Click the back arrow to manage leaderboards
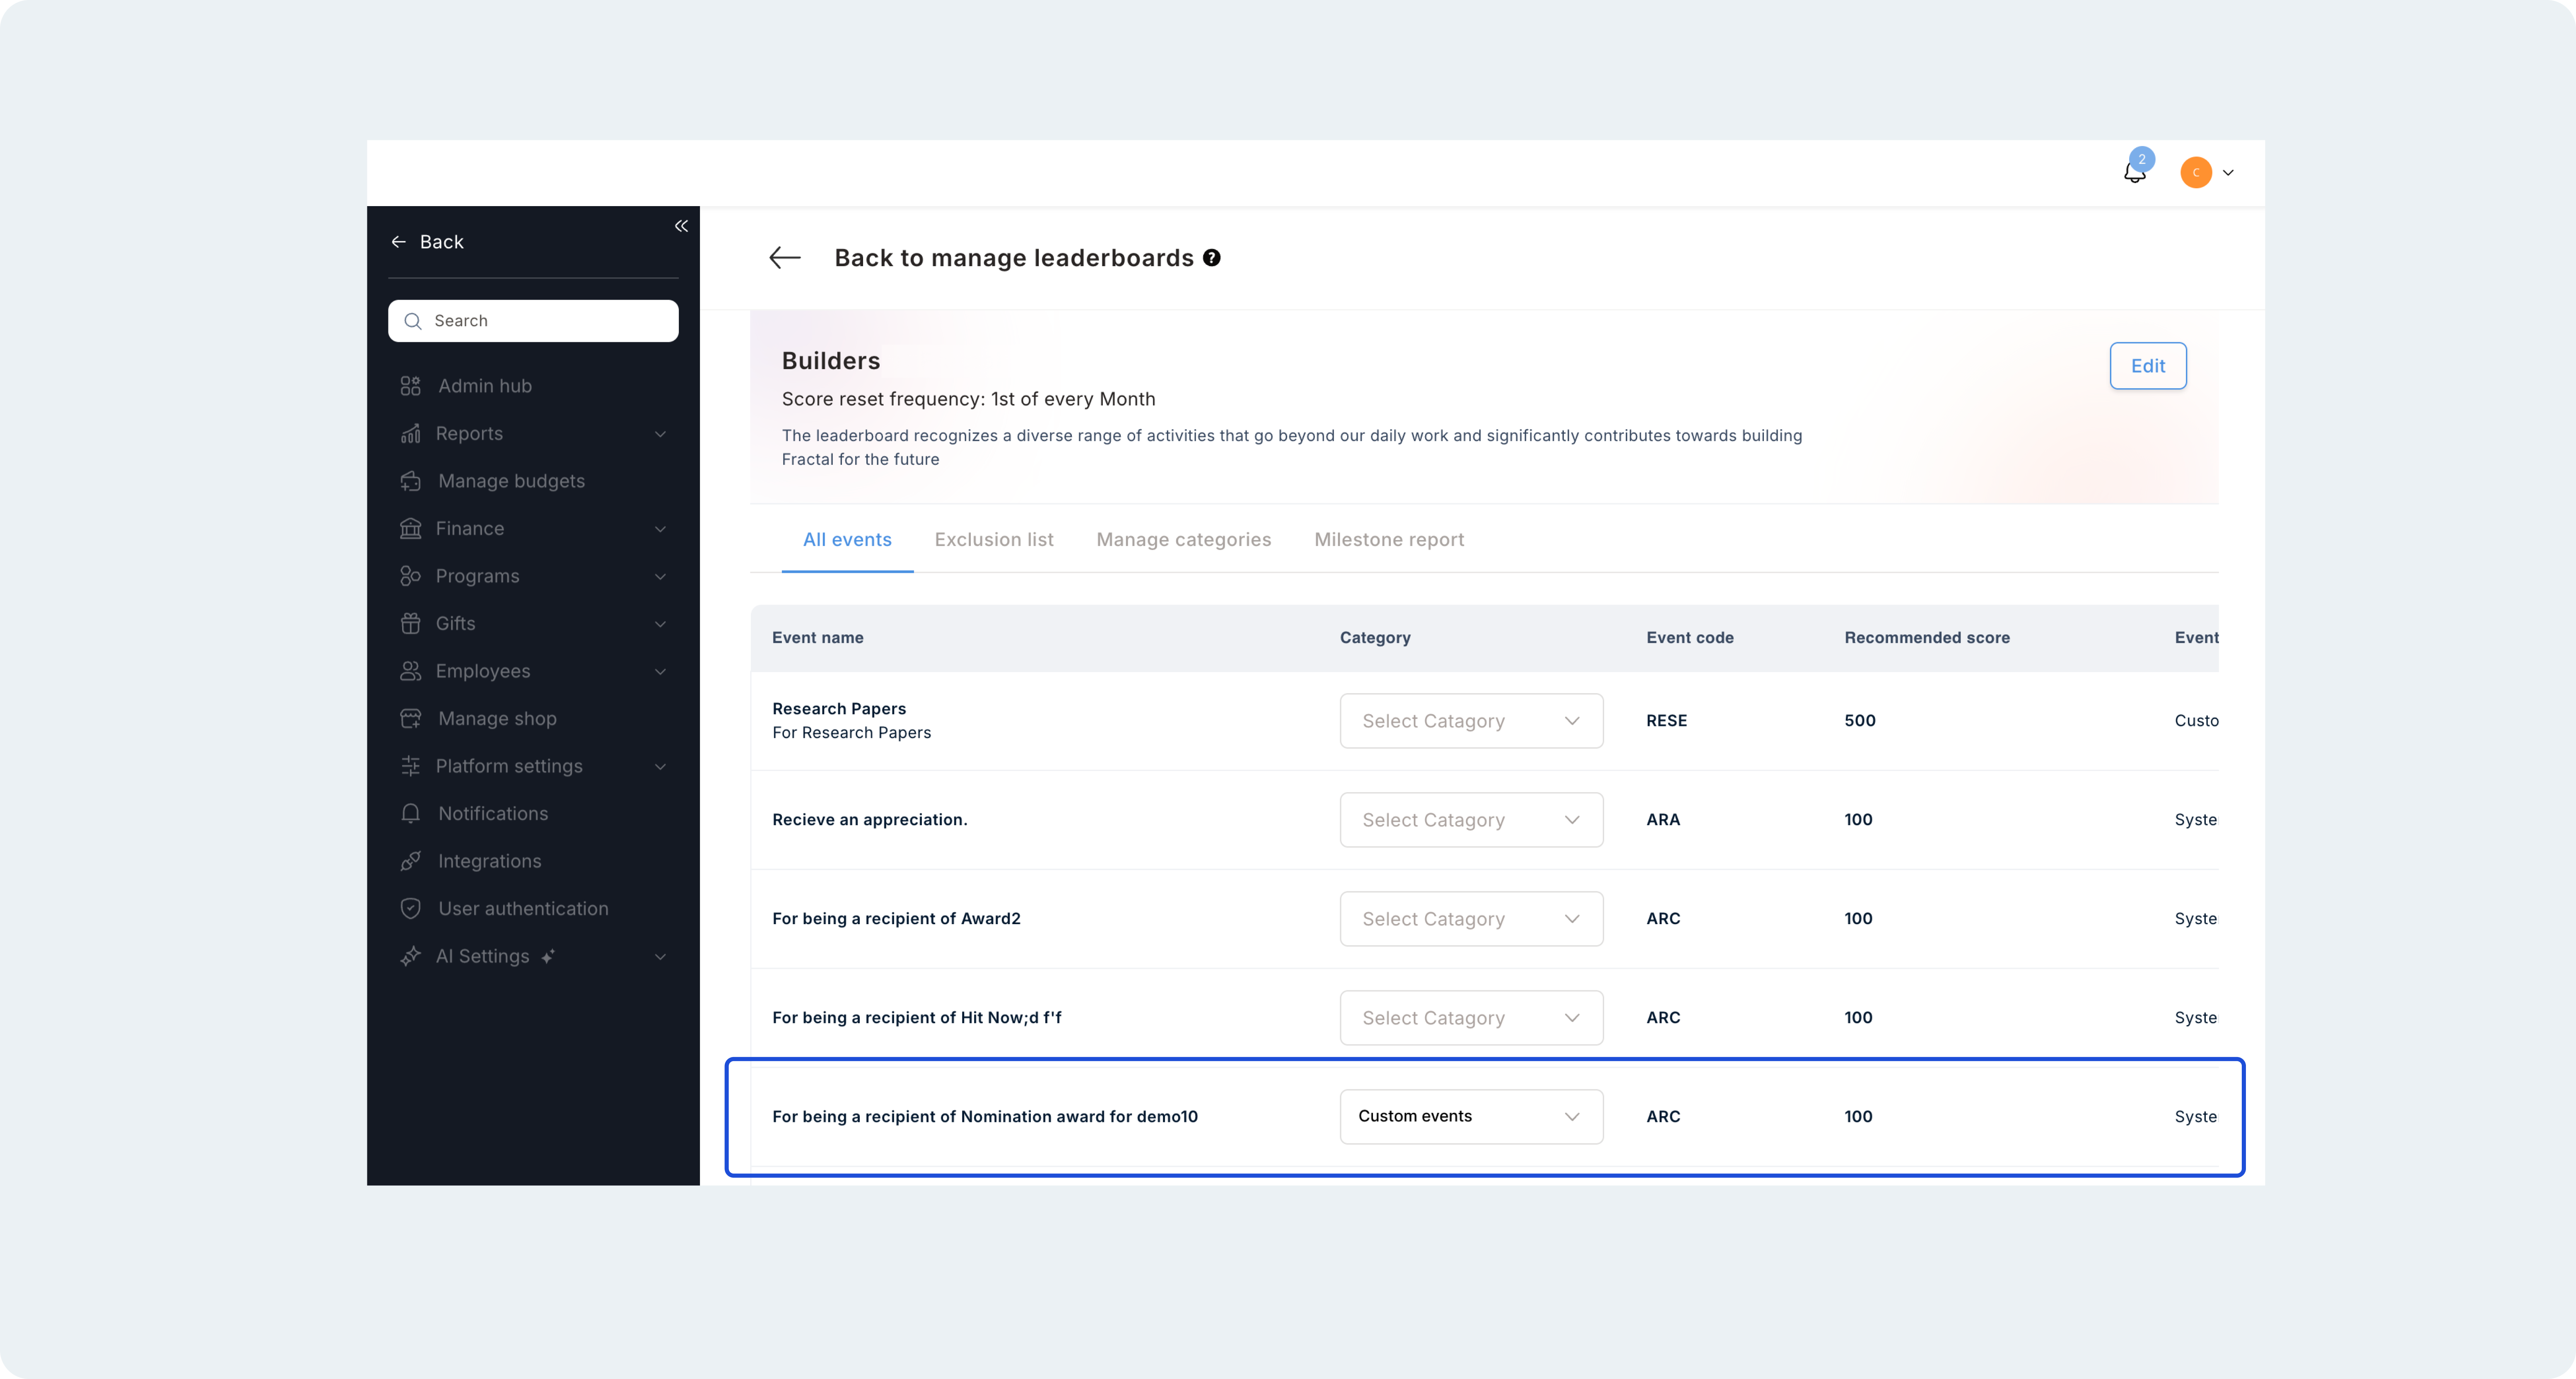The height and width of the screenshot is (1379, 2576). 785,258
